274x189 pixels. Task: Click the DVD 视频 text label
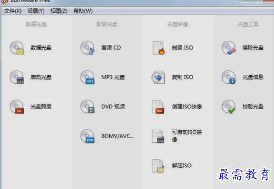[x=113, y=106]
